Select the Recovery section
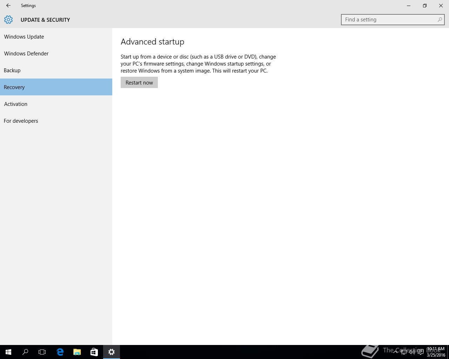The image size is (449, 359). 56,87
